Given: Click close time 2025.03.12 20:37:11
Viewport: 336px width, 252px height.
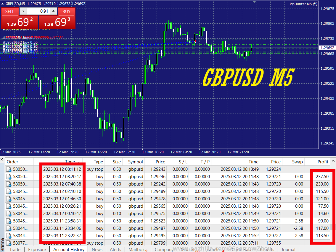Looking at the screenshot, I should tap(239, 243).
